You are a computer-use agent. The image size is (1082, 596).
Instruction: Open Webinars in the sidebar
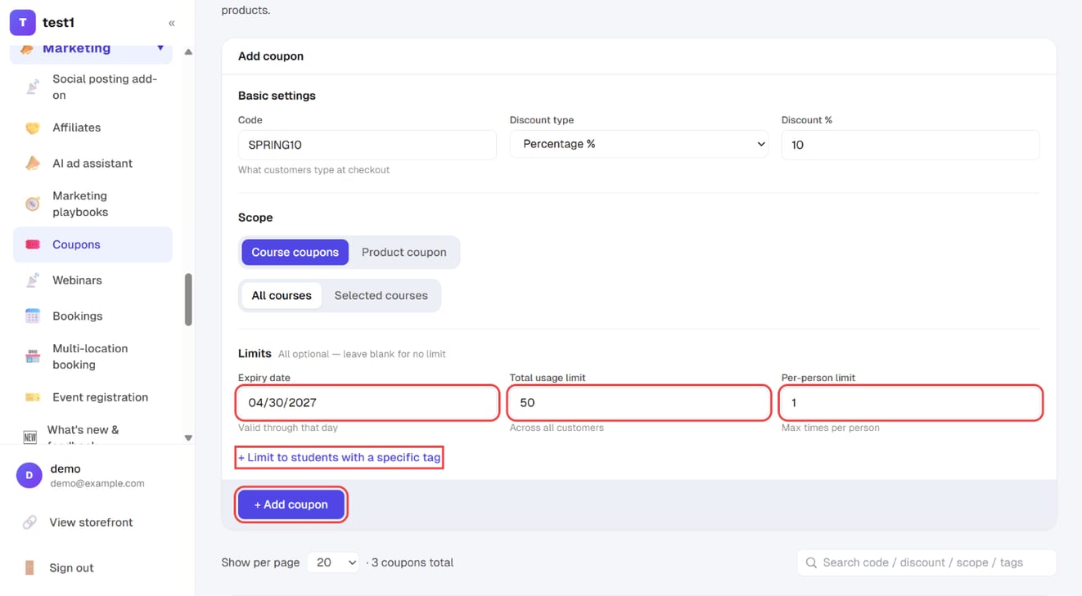click(92, 280)
